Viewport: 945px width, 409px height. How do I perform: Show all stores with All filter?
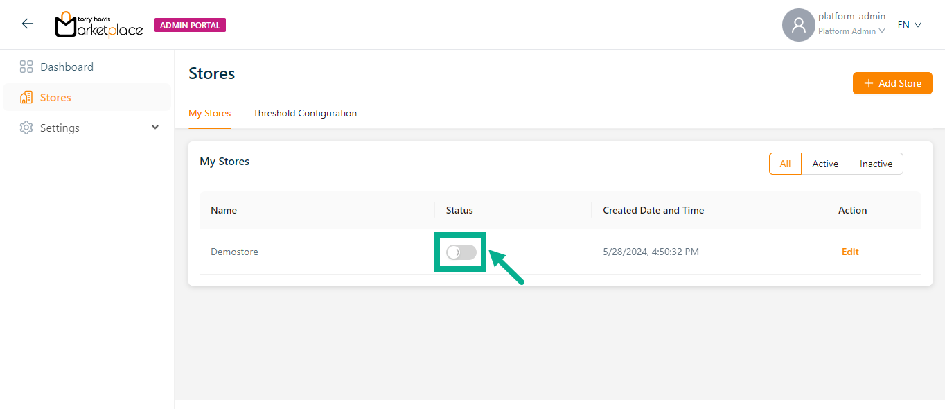point(785,164)
